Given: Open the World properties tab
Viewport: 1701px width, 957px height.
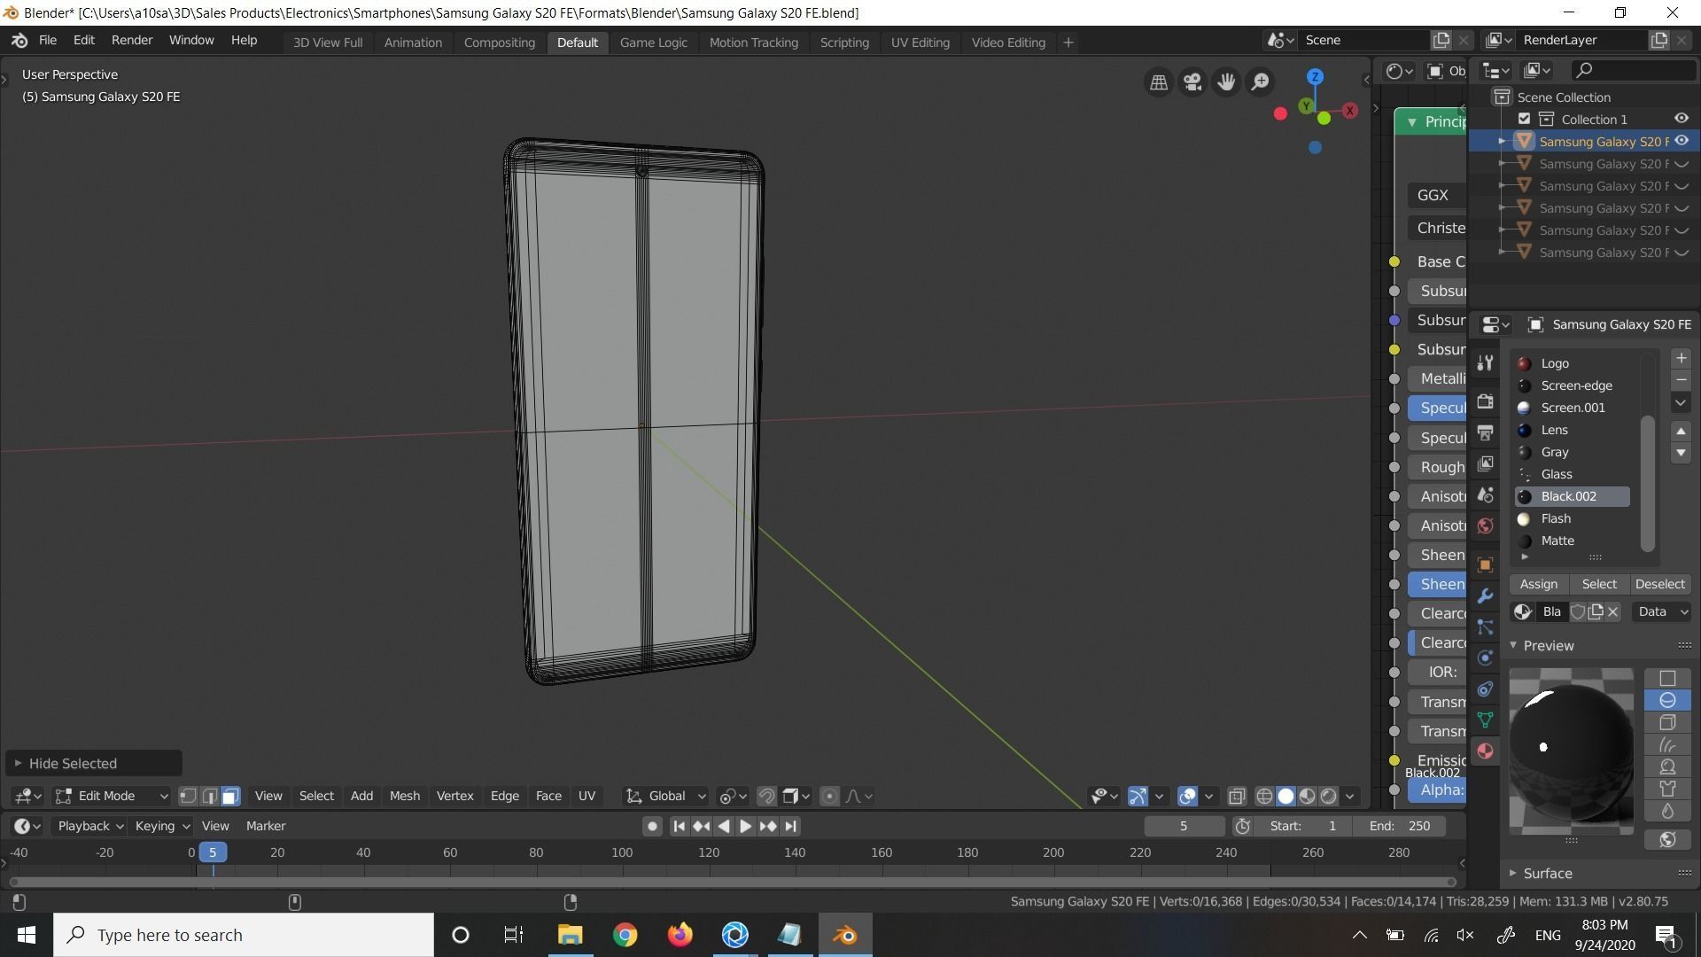Looking at the screenshot, I should coord(1486,525).
